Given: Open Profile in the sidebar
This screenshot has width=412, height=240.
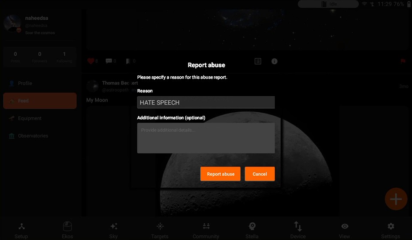Looking at the screenshot, I should pyautogui.click(x=40, y=83).
